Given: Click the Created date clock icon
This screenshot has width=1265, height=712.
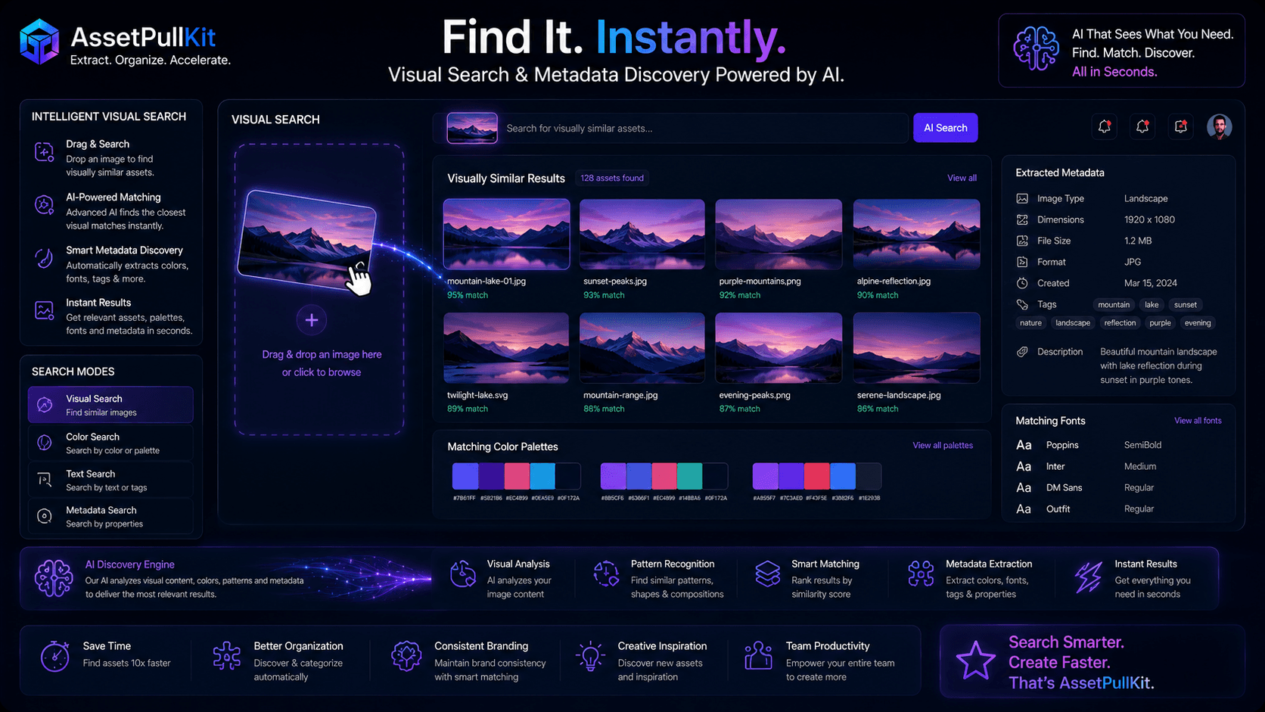Looking at the screenshot, I should tap(1022, 283).
